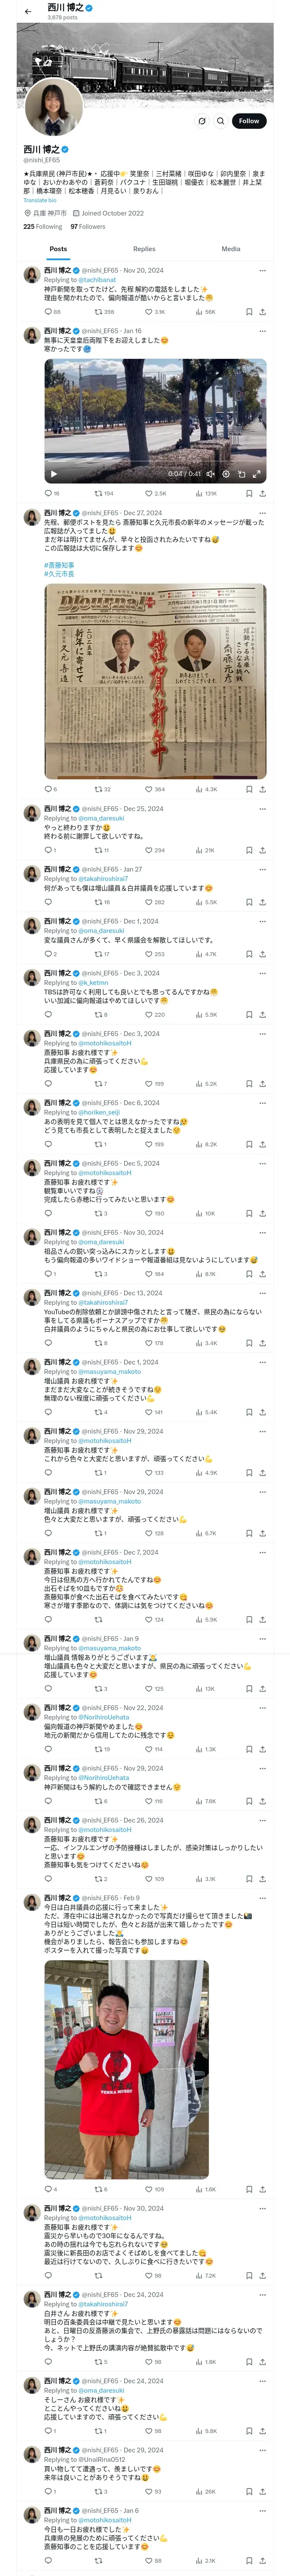
Task: Switch to the Replies tab
Action: [144, 249]
